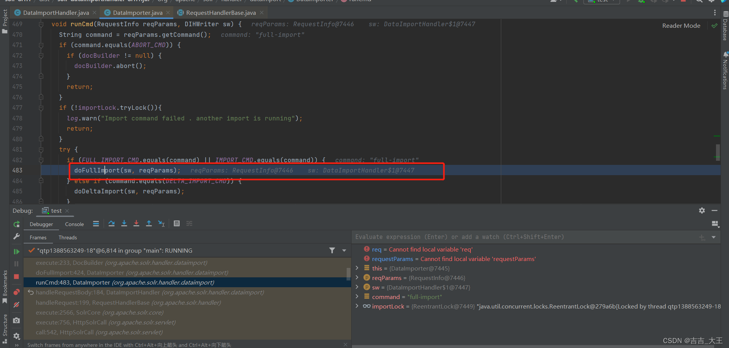729x348 pixels.
Task: Expand the 'this' variable node
Action: click(357, 268)
